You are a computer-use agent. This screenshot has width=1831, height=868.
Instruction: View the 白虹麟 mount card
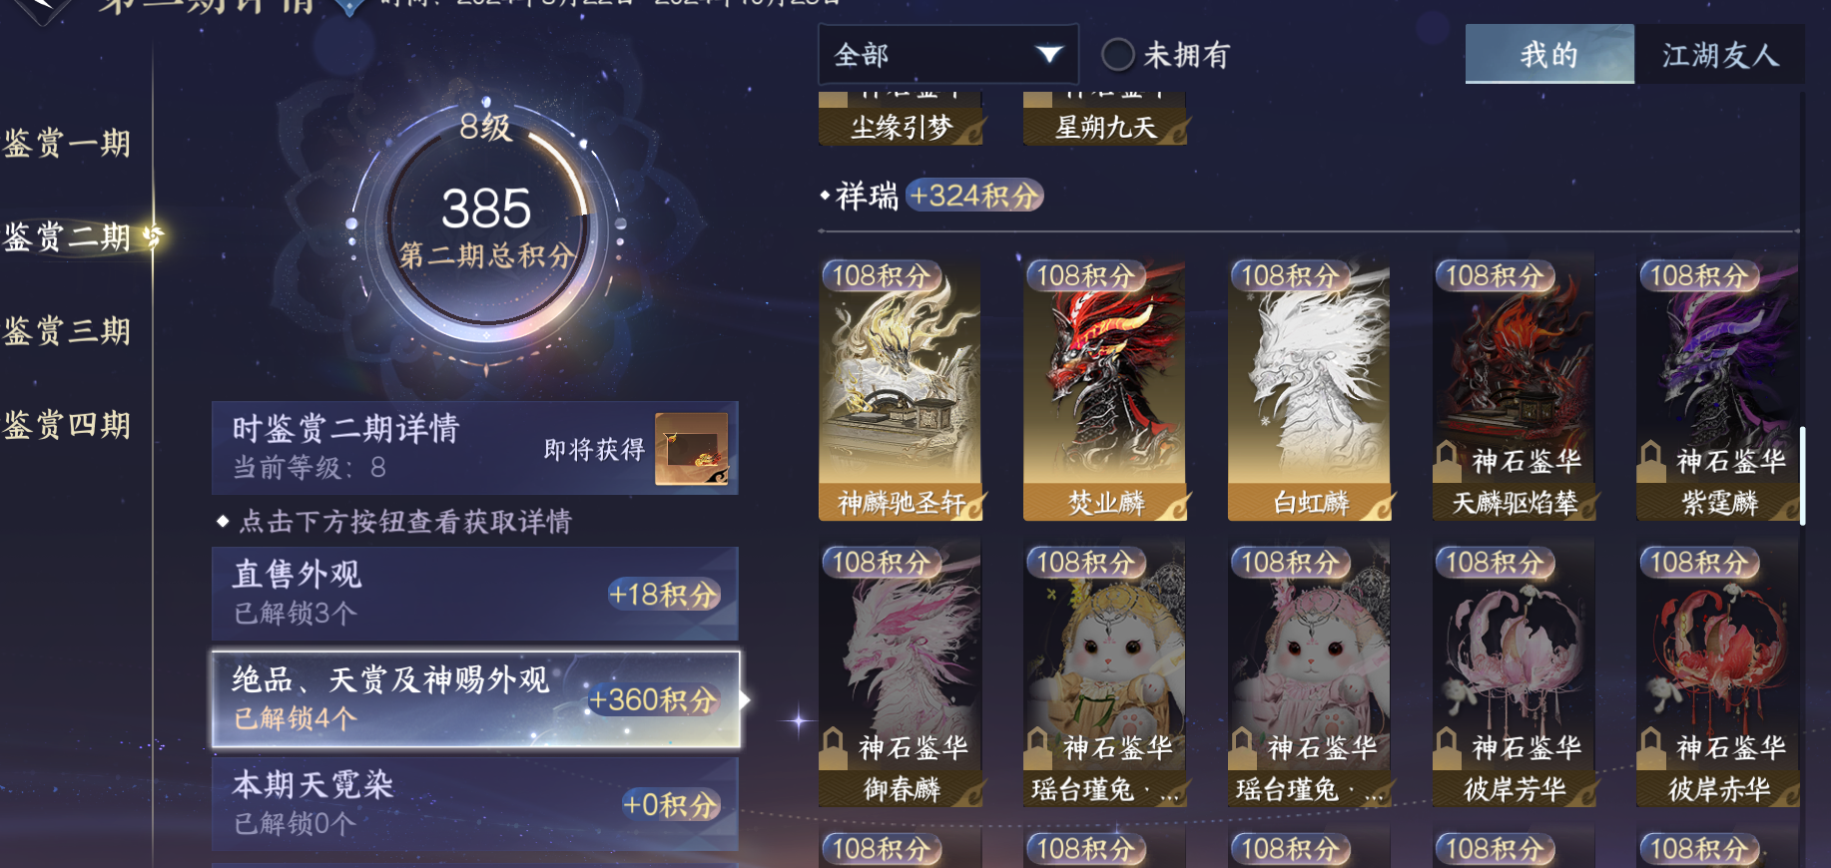pos(1309,389)
